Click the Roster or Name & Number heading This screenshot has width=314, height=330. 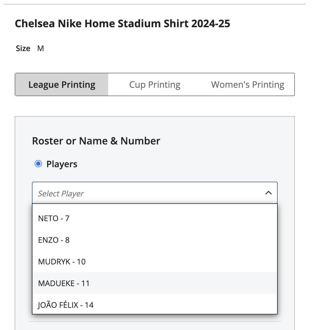click(x=96, y=141)
